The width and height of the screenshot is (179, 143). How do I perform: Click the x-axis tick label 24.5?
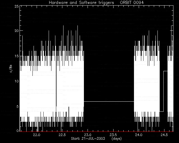[x=164, y=135]
